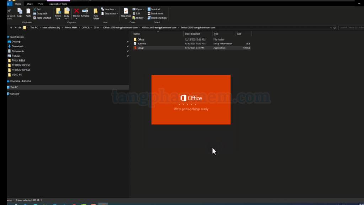Select the Office folder
Viewport: 364px width, 205px height.
[x=192, y=40]
